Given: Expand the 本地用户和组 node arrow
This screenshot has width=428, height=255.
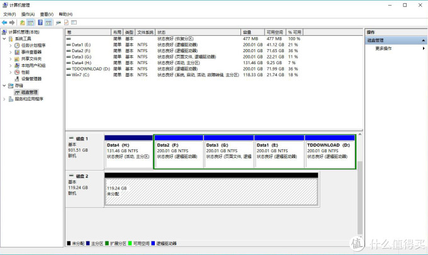Looking at the screenshot, I should coord(11,65).
